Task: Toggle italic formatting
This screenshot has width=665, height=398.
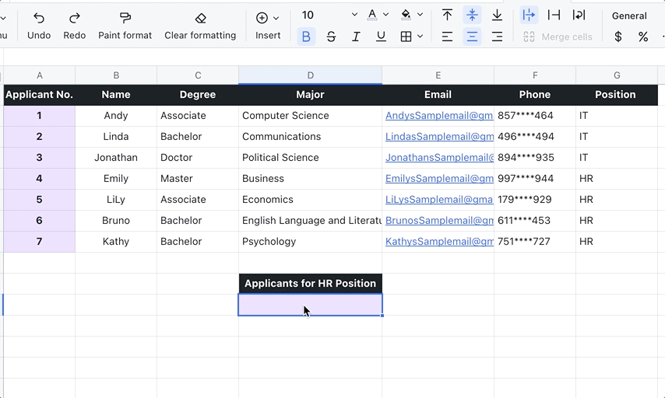Action: tap(356, 37)
